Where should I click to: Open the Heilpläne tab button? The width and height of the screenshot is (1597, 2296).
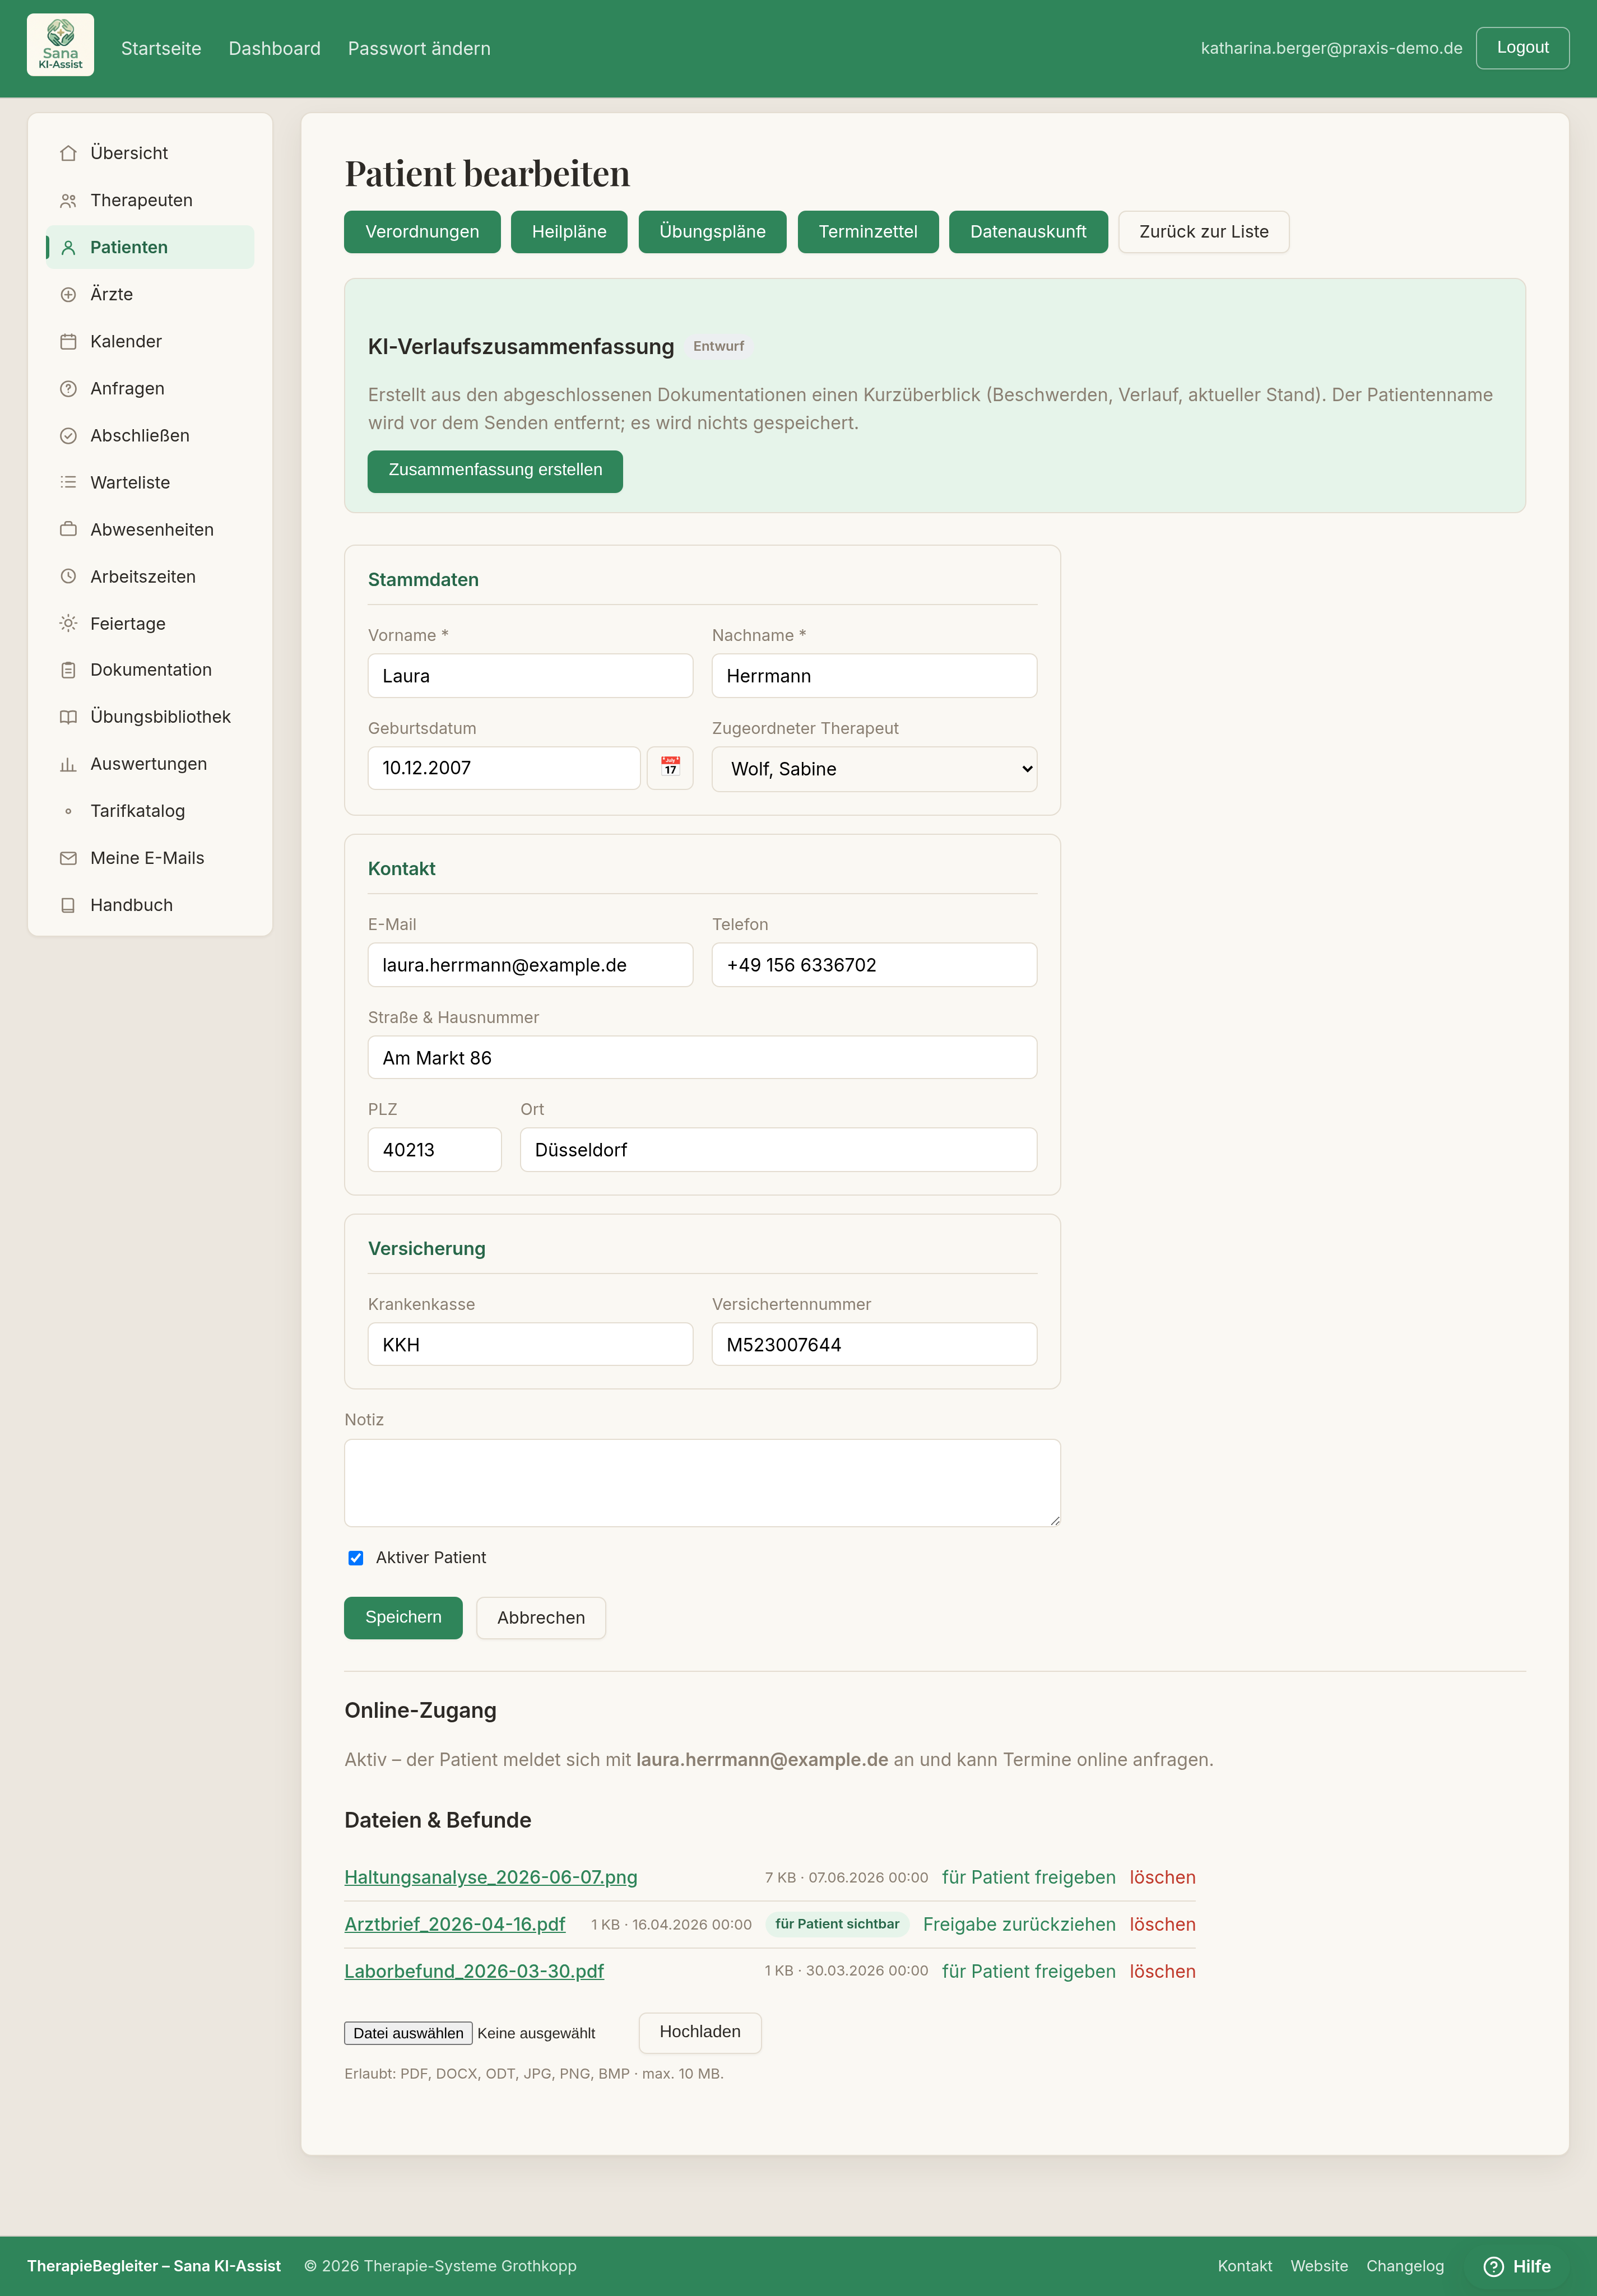(x=569, y=232)
